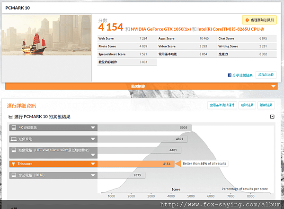The image size is (284, 209).
Task: Click the PCMARK 10 header title
Action: 18,8
